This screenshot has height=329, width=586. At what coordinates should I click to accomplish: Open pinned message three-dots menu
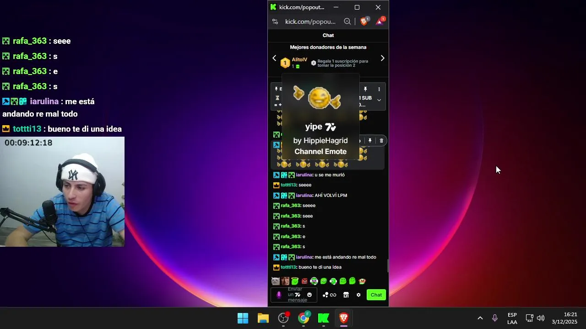(379, 89)
